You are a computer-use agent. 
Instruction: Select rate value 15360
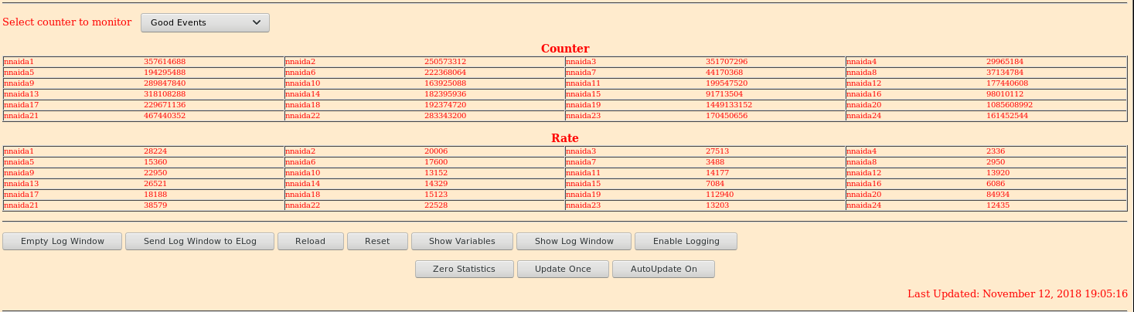click(x=155, y=162)
